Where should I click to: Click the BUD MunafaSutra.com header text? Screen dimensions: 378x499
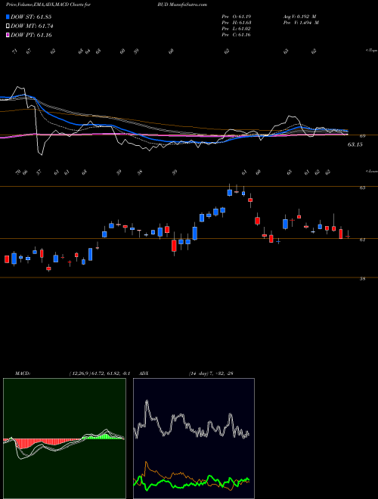pos(182,5)
